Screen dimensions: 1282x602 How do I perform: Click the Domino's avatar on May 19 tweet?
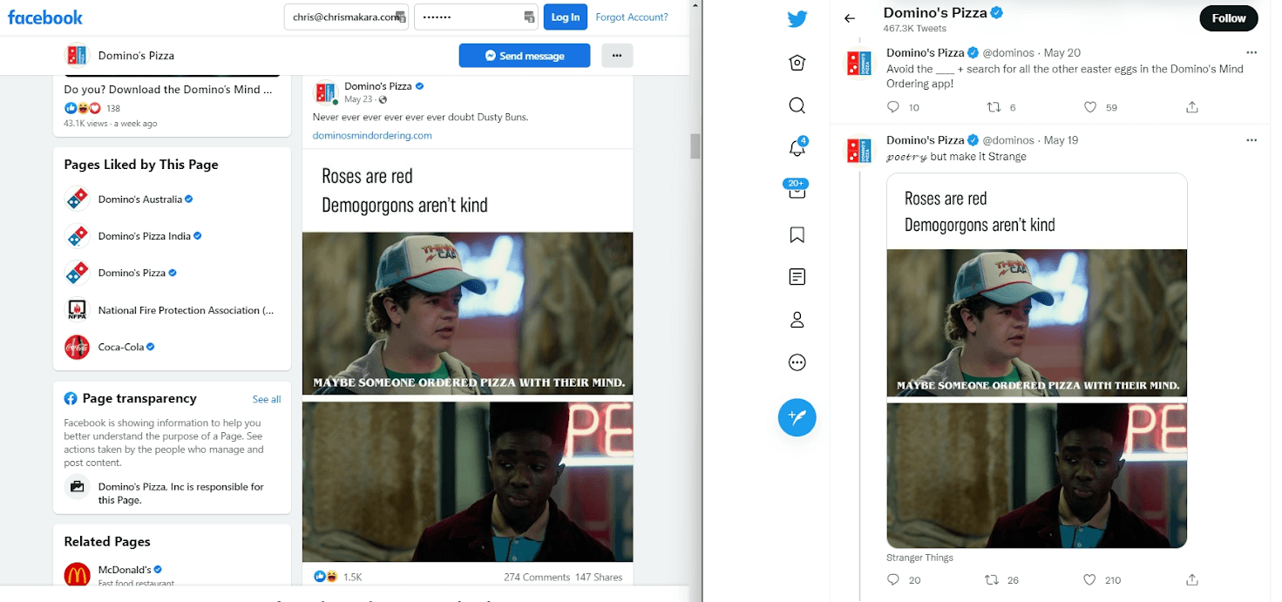[x=859, y=151]
